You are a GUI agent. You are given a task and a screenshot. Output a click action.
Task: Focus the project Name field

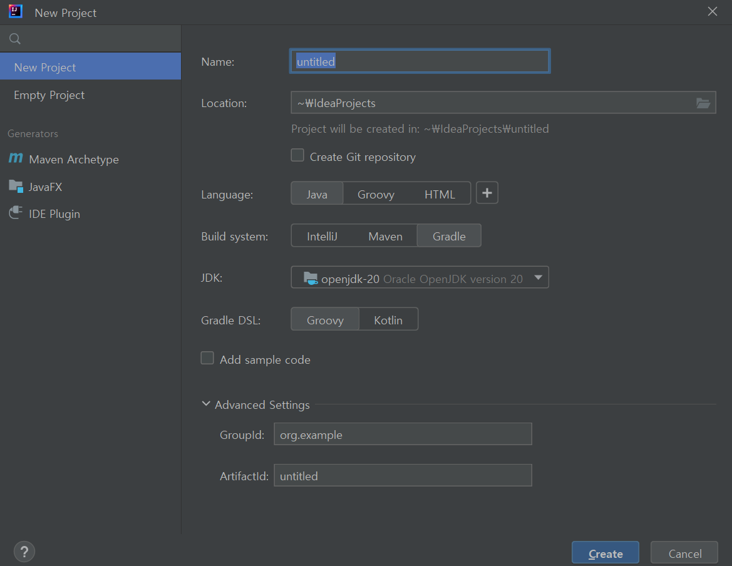[x=420, y=61]
